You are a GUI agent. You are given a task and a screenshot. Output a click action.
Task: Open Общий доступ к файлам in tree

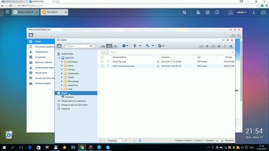click(x=74, y=101)
